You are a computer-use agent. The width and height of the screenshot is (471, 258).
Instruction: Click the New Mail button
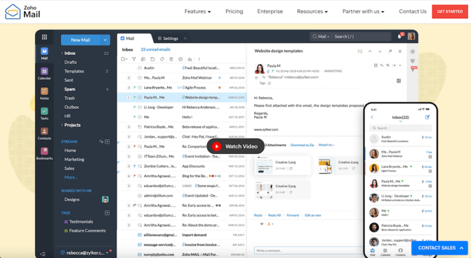pyautogui.click(x=81, y=40)
